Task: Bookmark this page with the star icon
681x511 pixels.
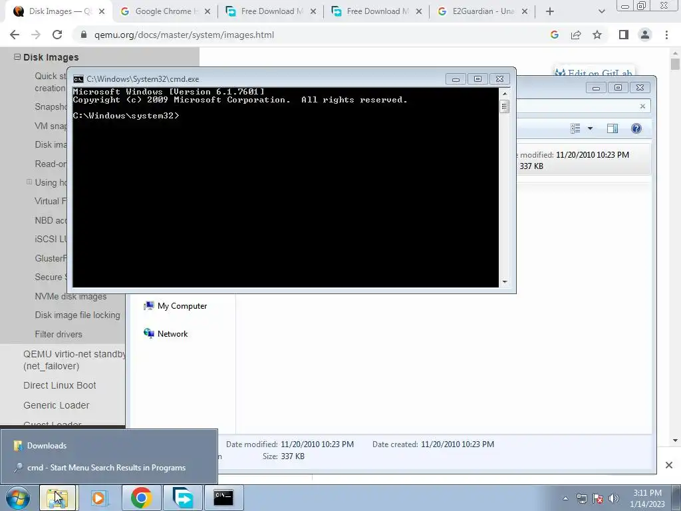Action: pyautogui.click(x=597, y=35)
